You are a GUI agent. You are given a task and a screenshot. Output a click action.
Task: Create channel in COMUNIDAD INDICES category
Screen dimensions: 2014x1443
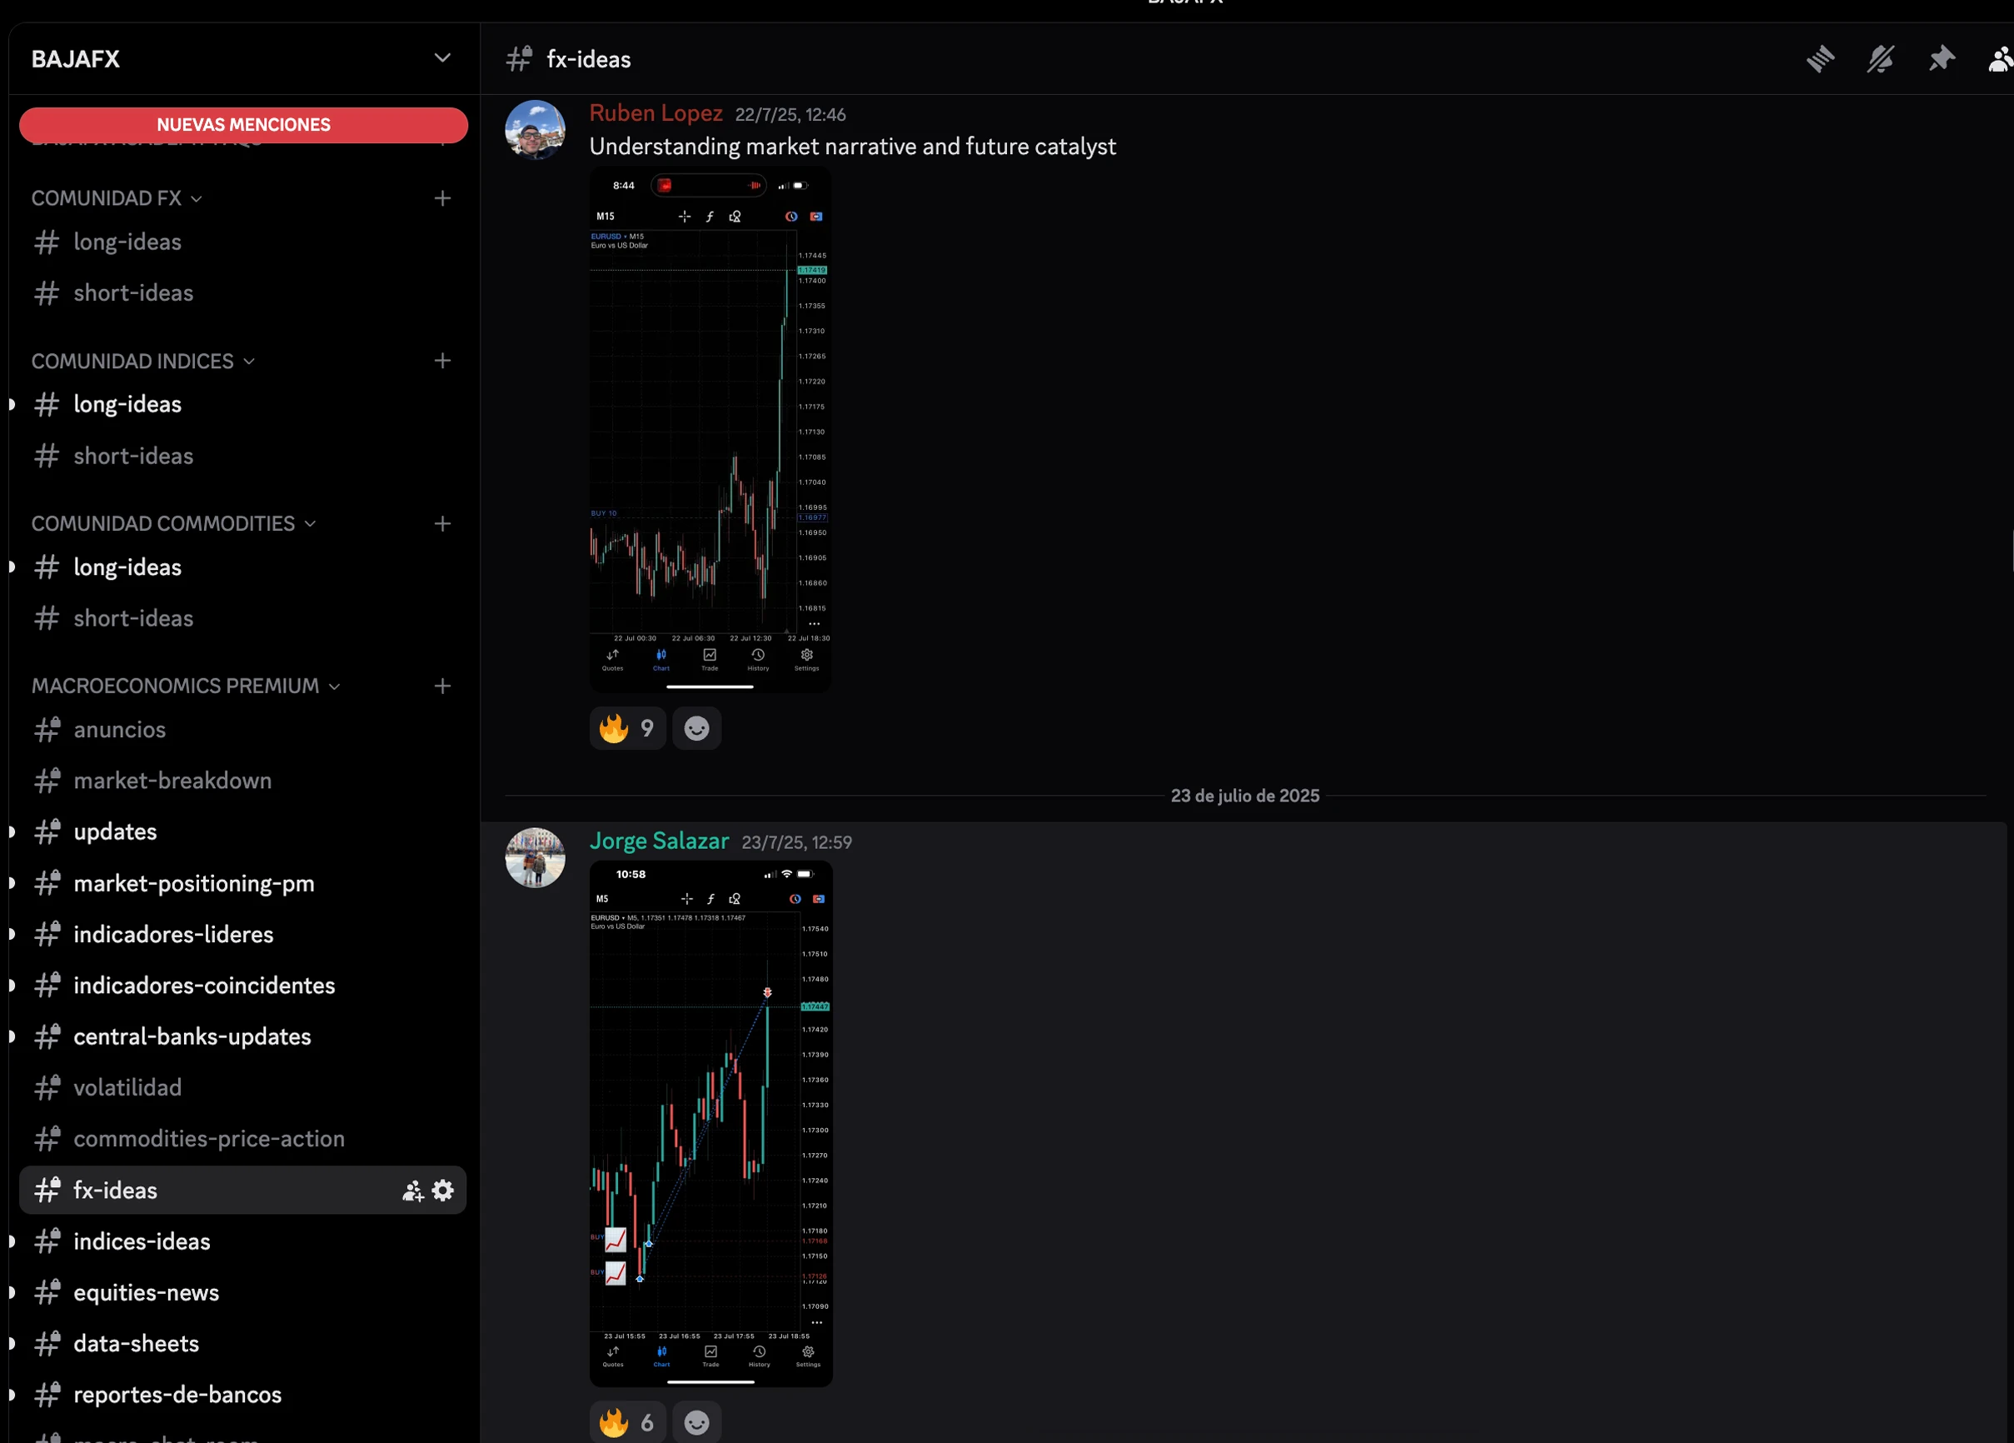point(442,361)
